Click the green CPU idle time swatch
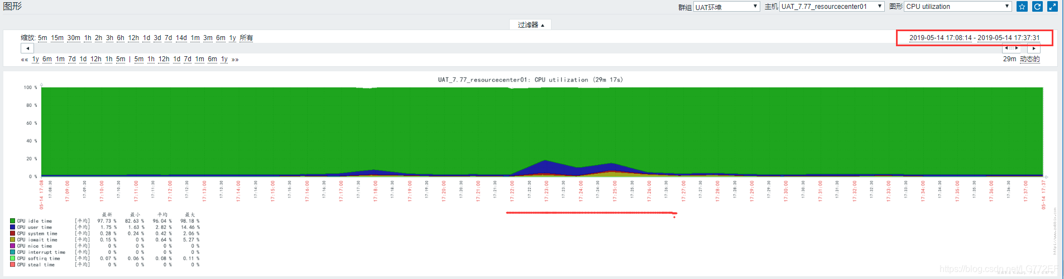 click(12, 221)
